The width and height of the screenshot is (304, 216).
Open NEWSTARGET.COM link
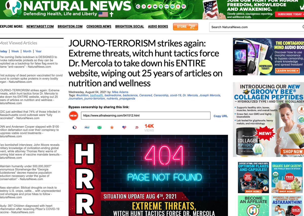[x=40, y=27]
